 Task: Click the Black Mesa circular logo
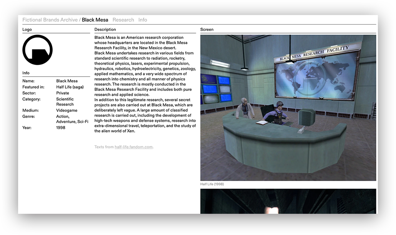pos(37,50)
